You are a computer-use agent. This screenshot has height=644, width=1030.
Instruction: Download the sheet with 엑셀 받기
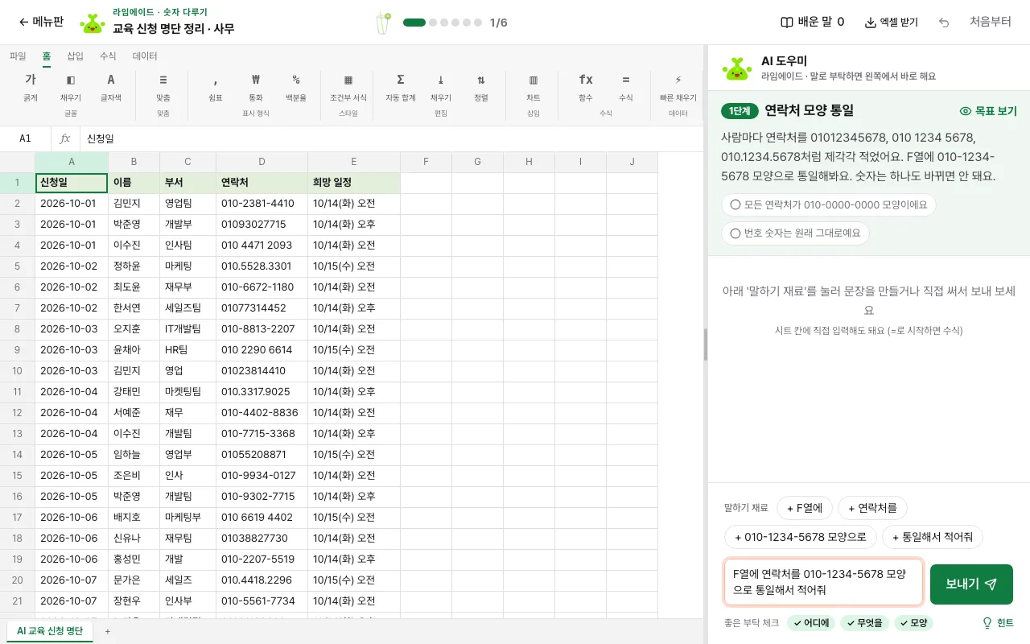891,23
